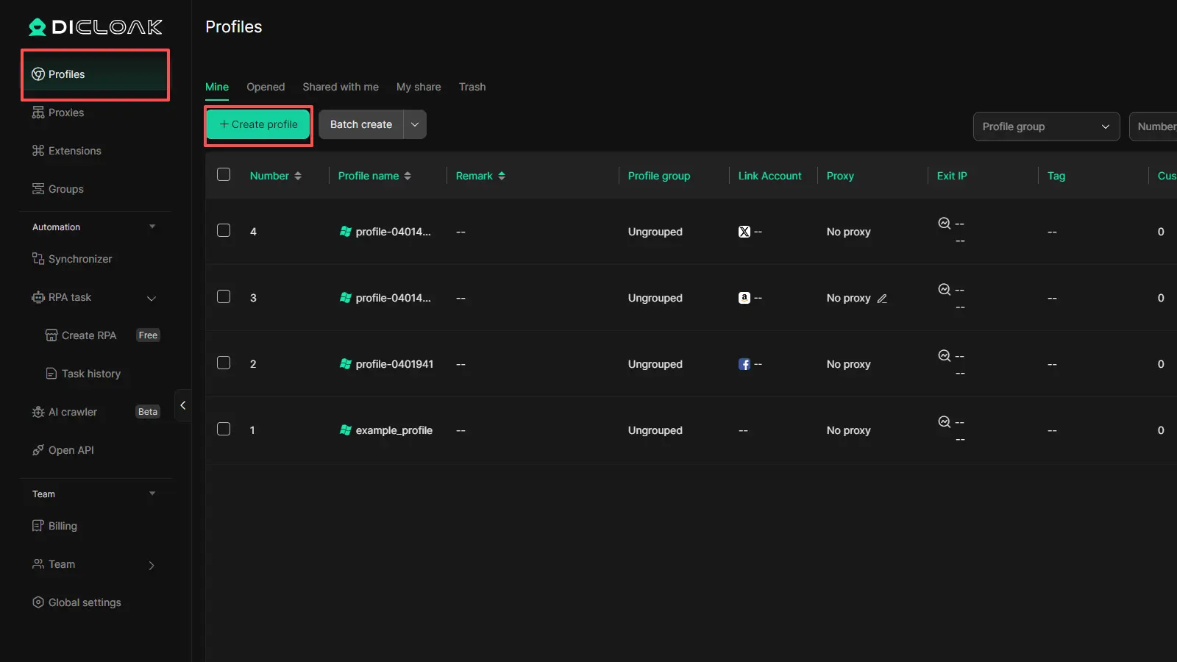The height and width of the screenshot is (662, 1177).
Task: Switch to the Trash tab
Action: pyautogui.click(x=472, y=87)
